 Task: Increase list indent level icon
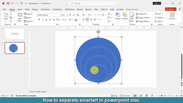[99, 15]
